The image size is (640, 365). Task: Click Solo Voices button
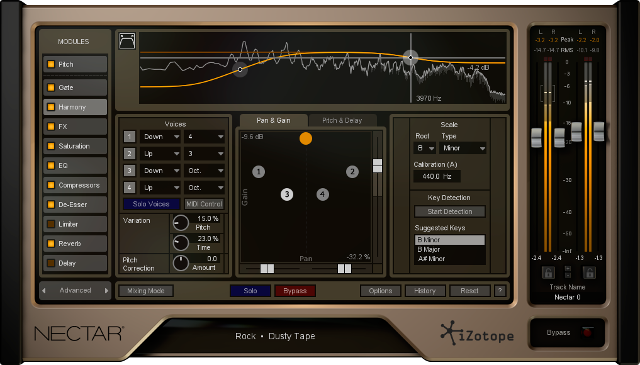pos(152,204)
